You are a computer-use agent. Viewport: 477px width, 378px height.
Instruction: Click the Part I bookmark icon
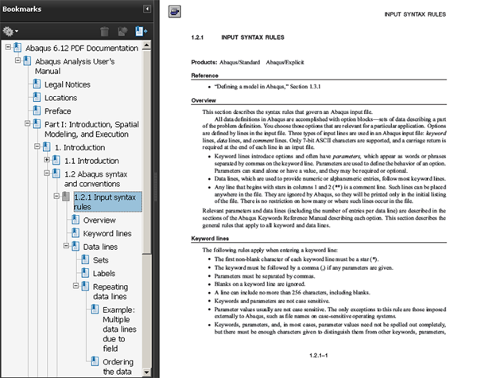coord(37,123)
